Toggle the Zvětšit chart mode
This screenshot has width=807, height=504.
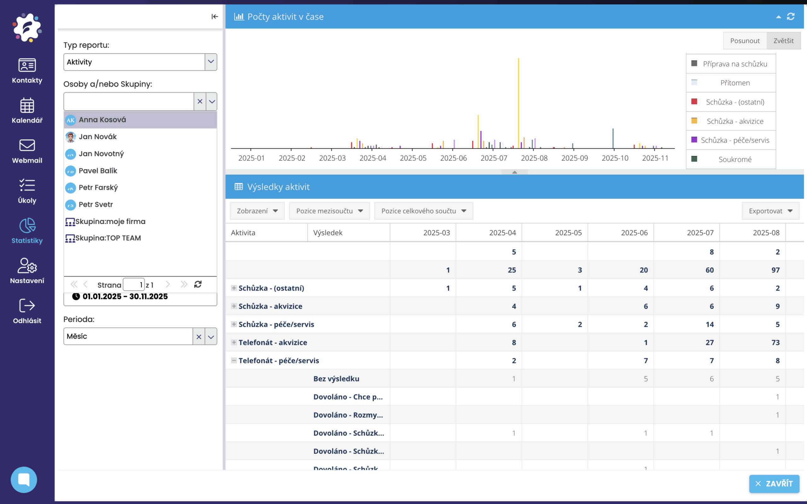[783, 41]
